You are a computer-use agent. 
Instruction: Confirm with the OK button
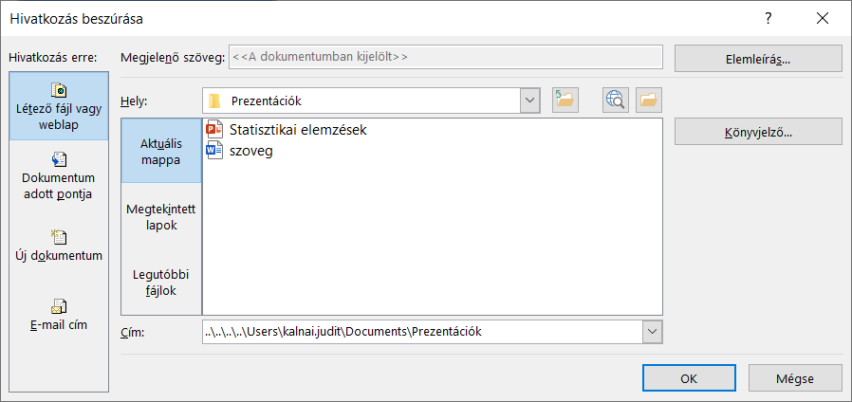(689, 377)
